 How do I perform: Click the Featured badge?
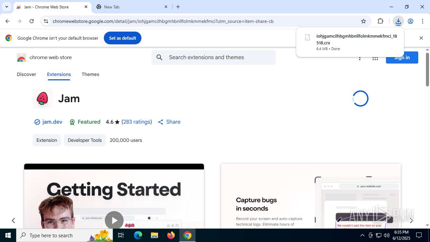tap(85, 122)
